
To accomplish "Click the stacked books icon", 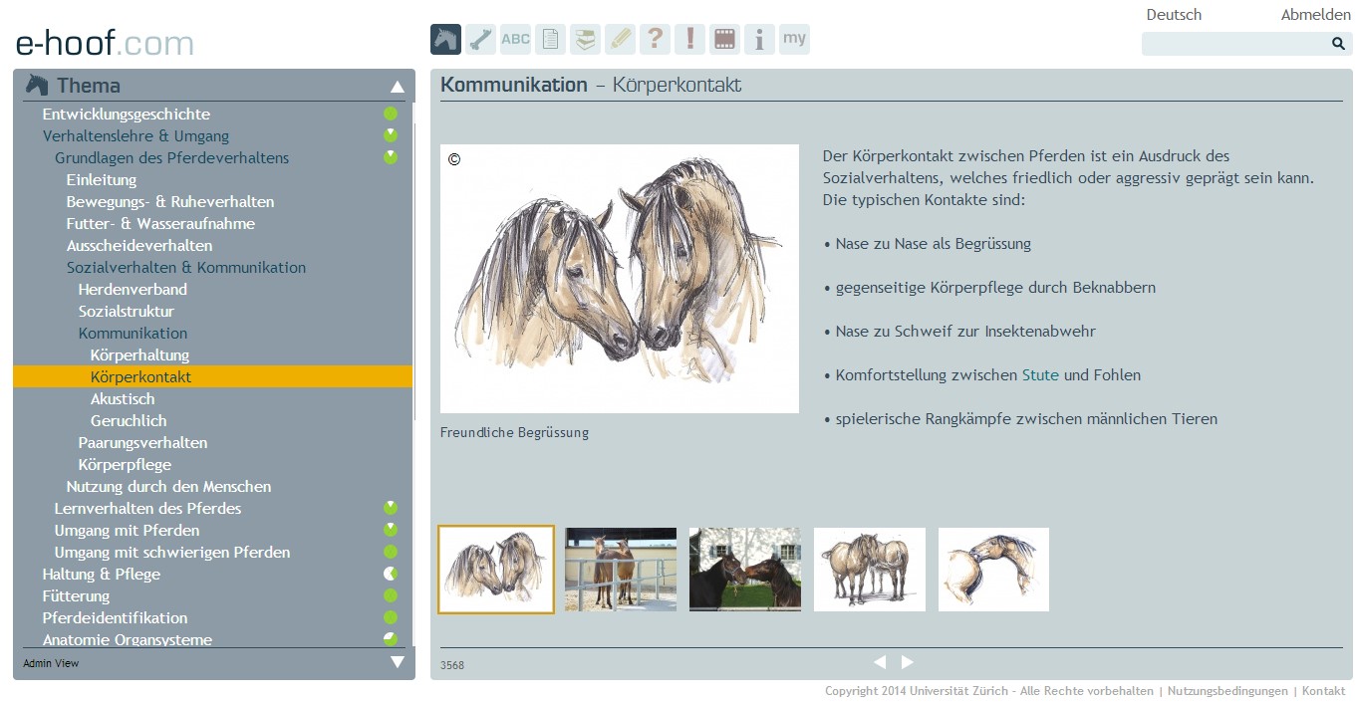I will [585, 40].
